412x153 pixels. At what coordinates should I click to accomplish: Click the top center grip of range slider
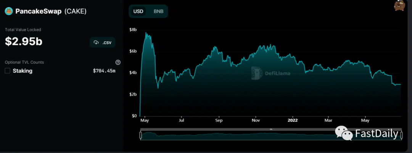coord(271,129)
